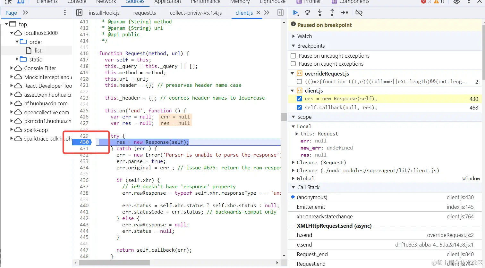This screenshot has width=485, height=268.
Task: Toggle the device toolbar icon
Action: point(21,2)
